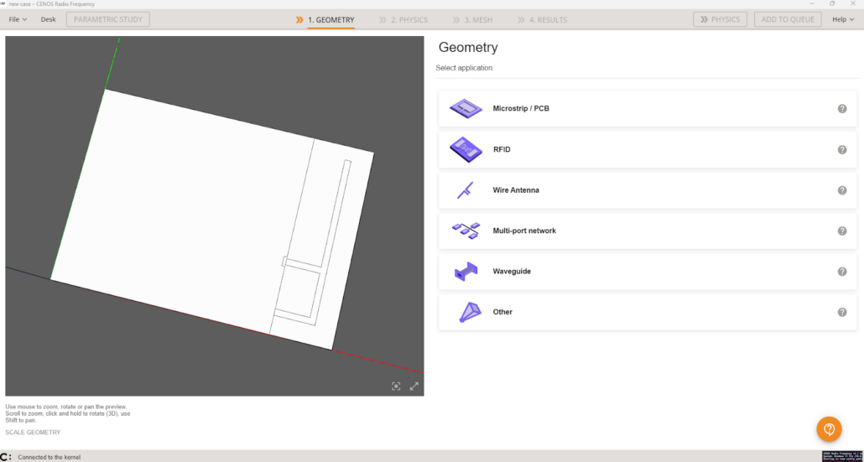The width and height of the screenshot is (864, 462).
Task: Expand the Help dropdown menu
Action: [x=842, y=19]
